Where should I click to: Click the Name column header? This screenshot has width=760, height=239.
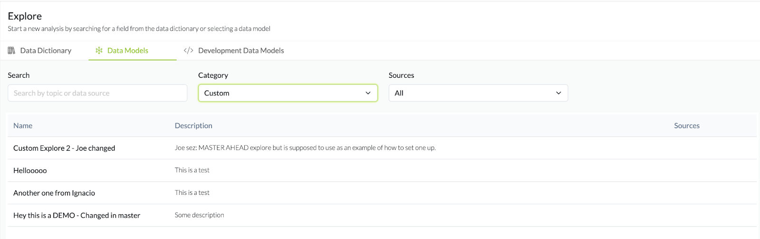pos(23,126)
